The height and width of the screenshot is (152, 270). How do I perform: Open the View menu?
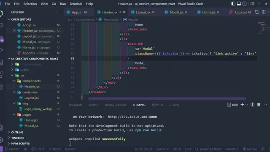pyautogui.click(x=44, y=4)
